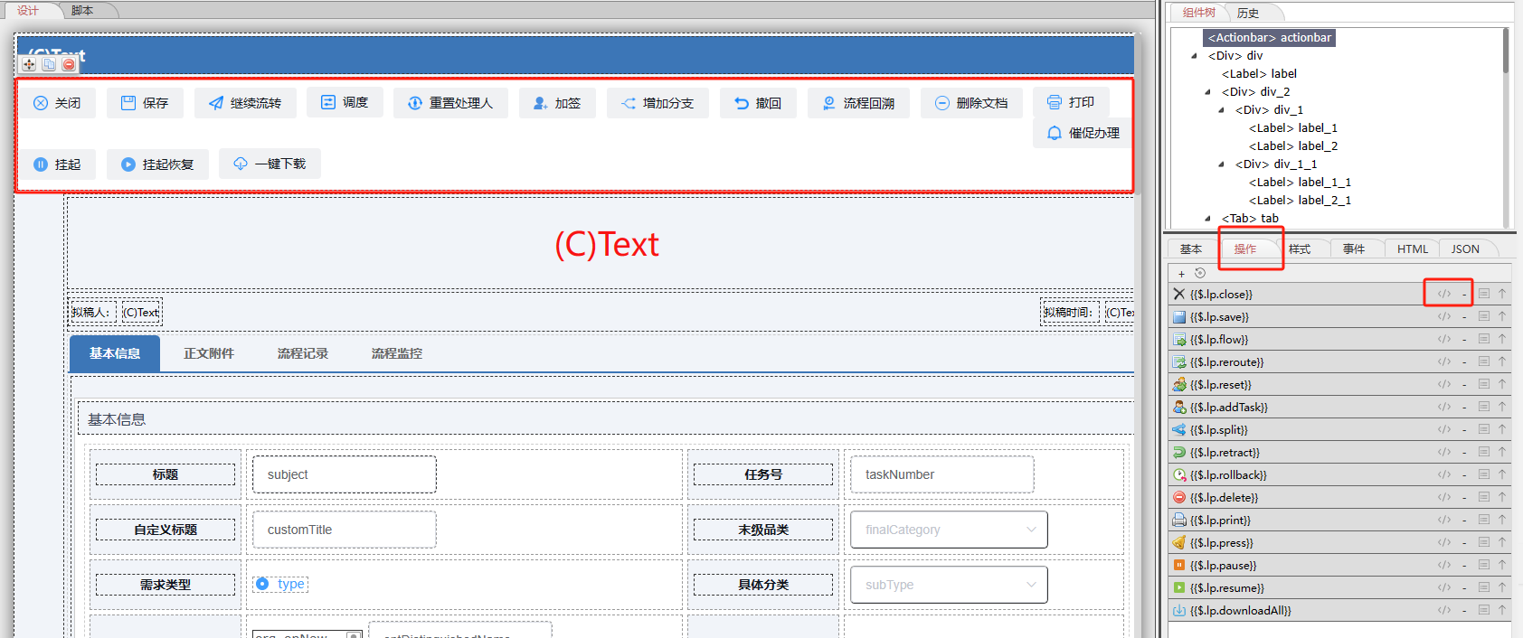Open the 正文附件 form tab

click(x=209, y=353)
